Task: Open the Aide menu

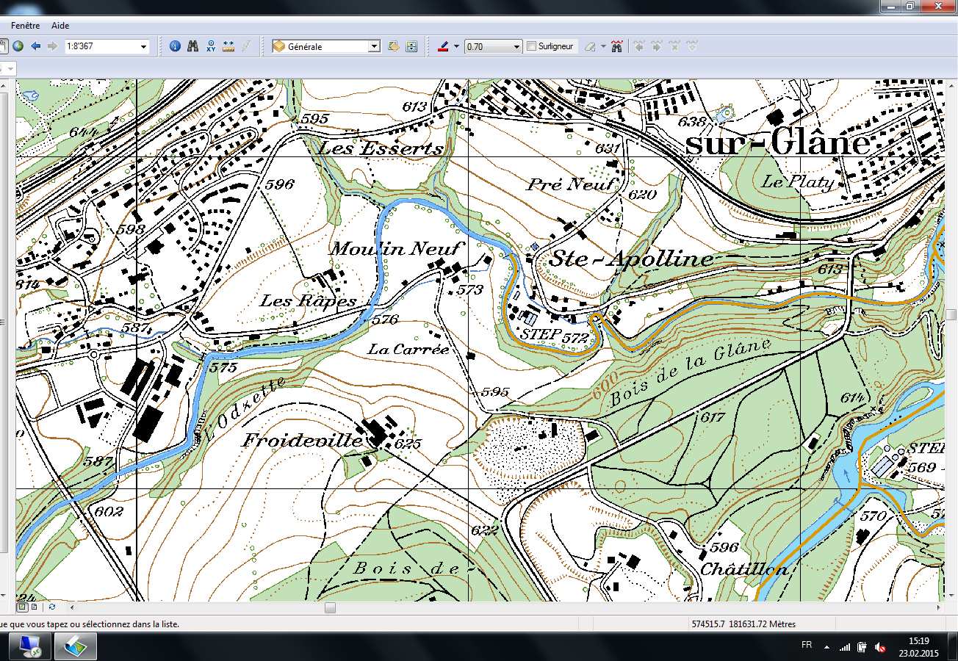Action: (x=60, y=26)
